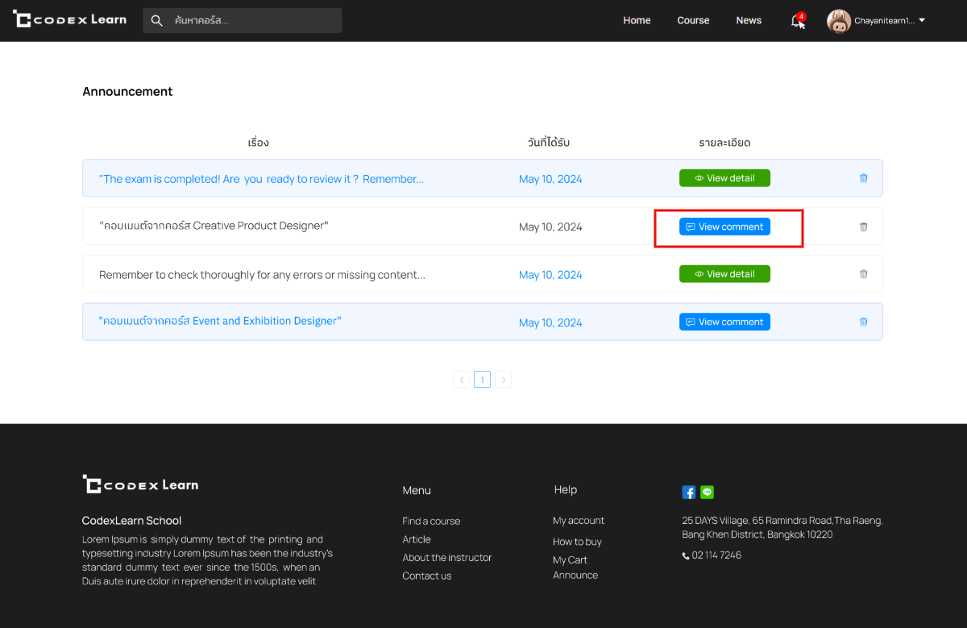Click the search magnifier icon

click(x=157, y=21)
